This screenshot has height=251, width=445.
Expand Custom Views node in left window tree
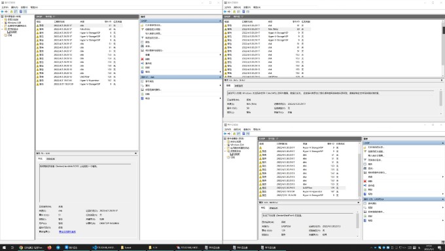tap(2, 20)
